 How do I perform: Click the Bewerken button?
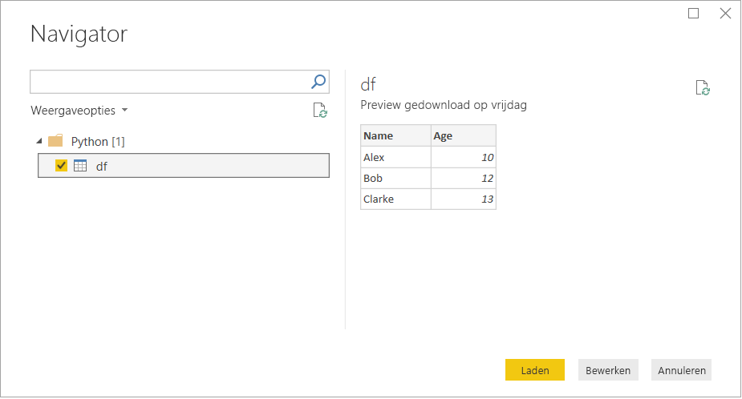coord(608,369)
